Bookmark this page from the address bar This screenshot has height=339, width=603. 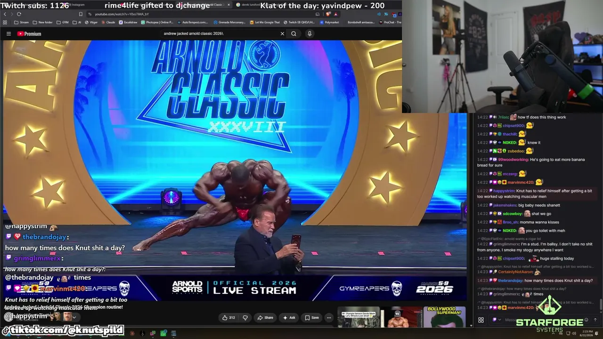tap(81, 14)
